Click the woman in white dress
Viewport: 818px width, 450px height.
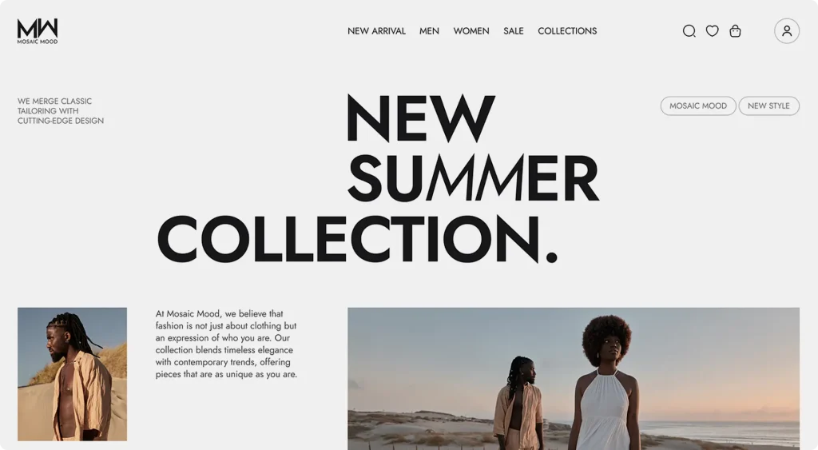click(606, 384)
